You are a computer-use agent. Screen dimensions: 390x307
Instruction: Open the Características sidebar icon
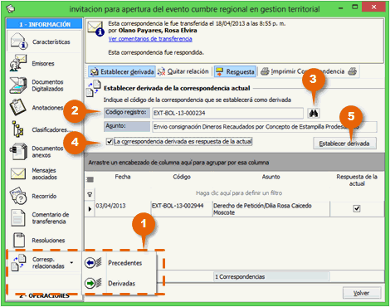tap(19, 41)
